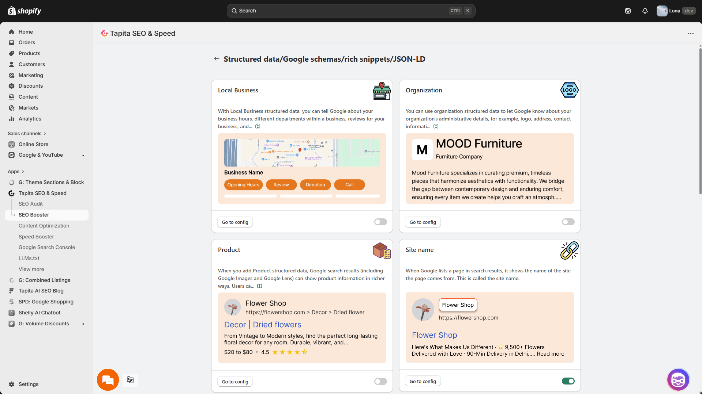
Task: Click the SPD: Google Shopping icon
Action: [x=12, y=302]
